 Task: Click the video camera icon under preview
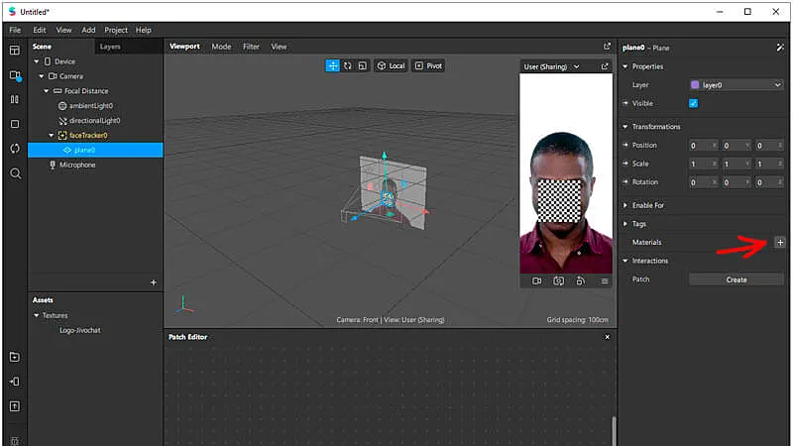[x=536, y=280]
